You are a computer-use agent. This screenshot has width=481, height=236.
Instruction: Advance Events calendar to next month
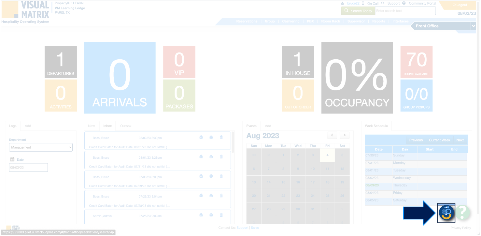coord(344,135)
